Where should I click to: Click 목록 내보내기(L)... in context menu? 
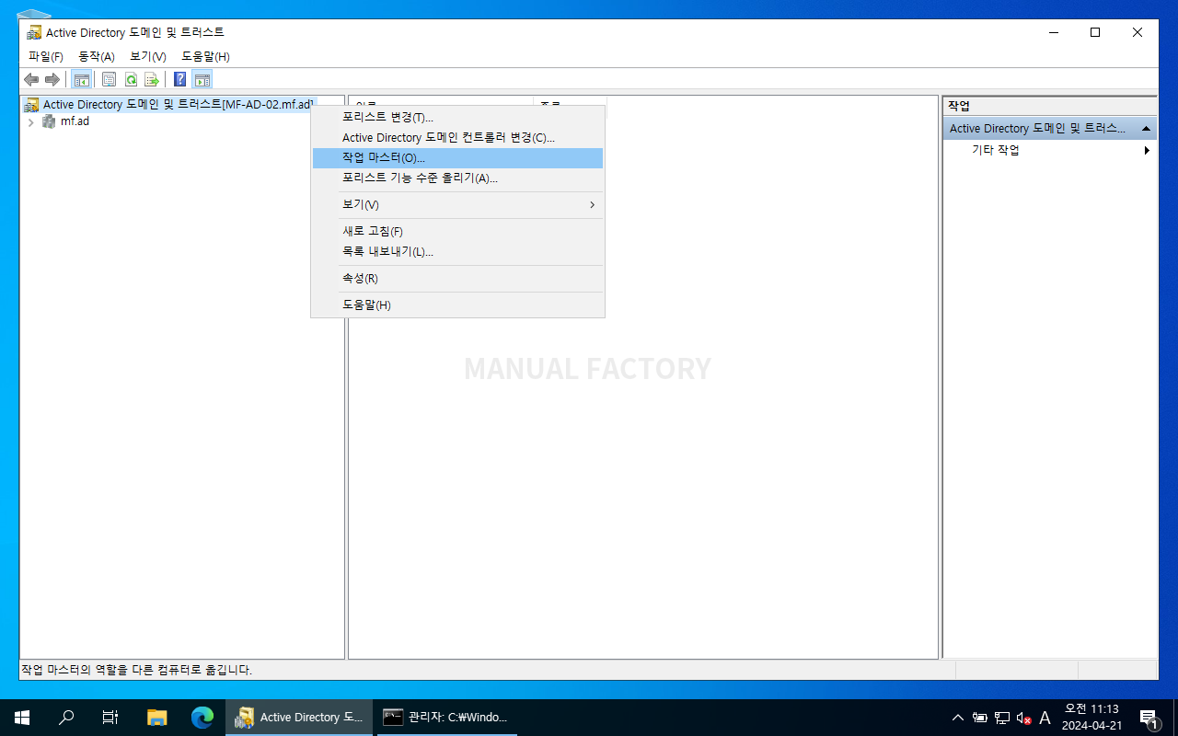[457, 251]
